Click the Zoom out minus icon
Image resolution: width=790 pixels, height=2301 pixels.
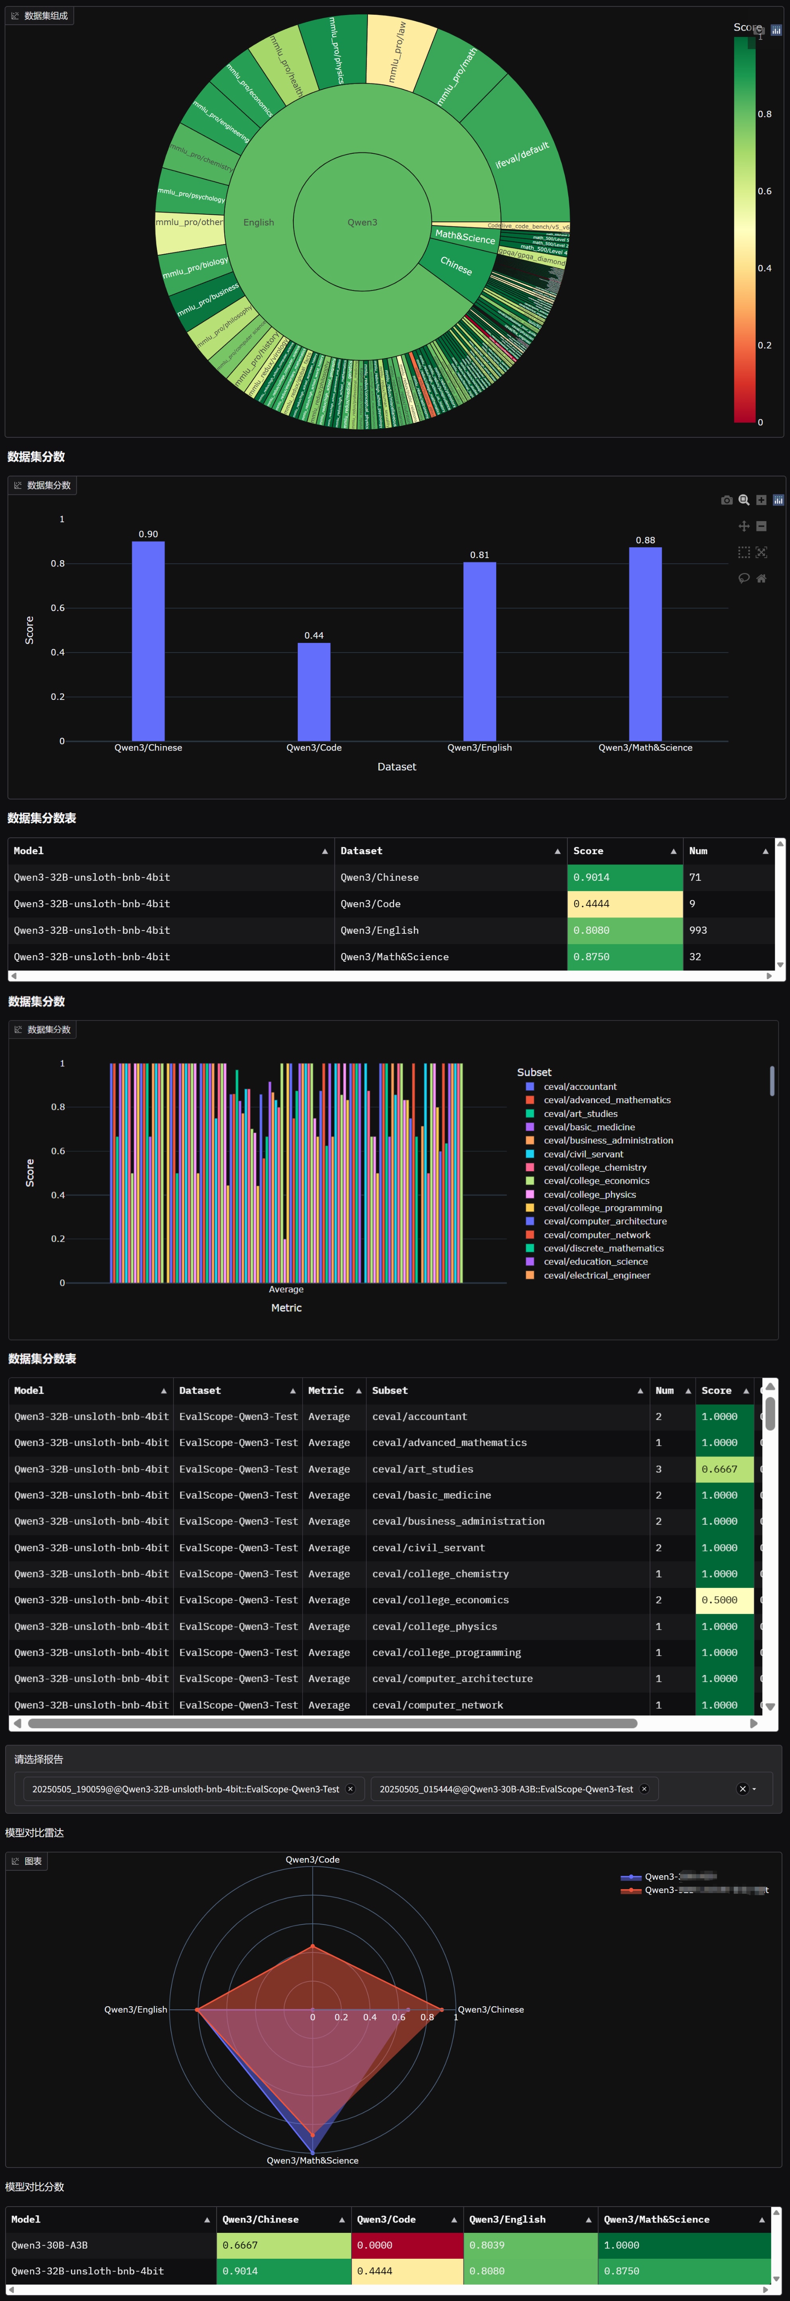click(761, 526)
